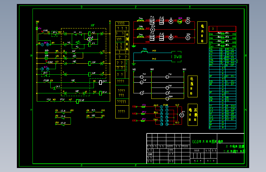The width and height of the screenshot is (266, 172).
Task: Select the 4FU fuse symbol
Action: click(37, 28)
